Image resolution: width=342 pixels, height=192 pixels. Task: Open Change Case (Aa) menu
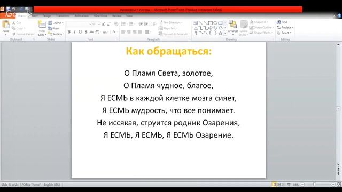pos(105,32)
